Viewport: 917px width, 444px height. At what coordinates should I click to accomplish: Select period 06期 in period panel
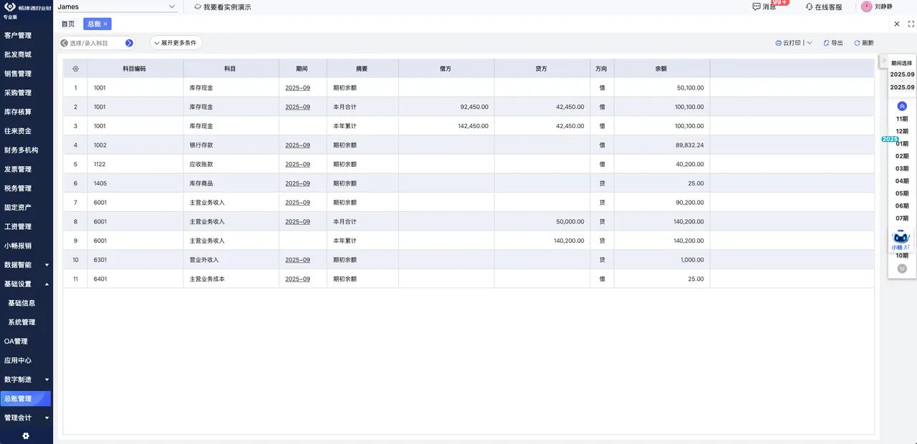[902, 206]
